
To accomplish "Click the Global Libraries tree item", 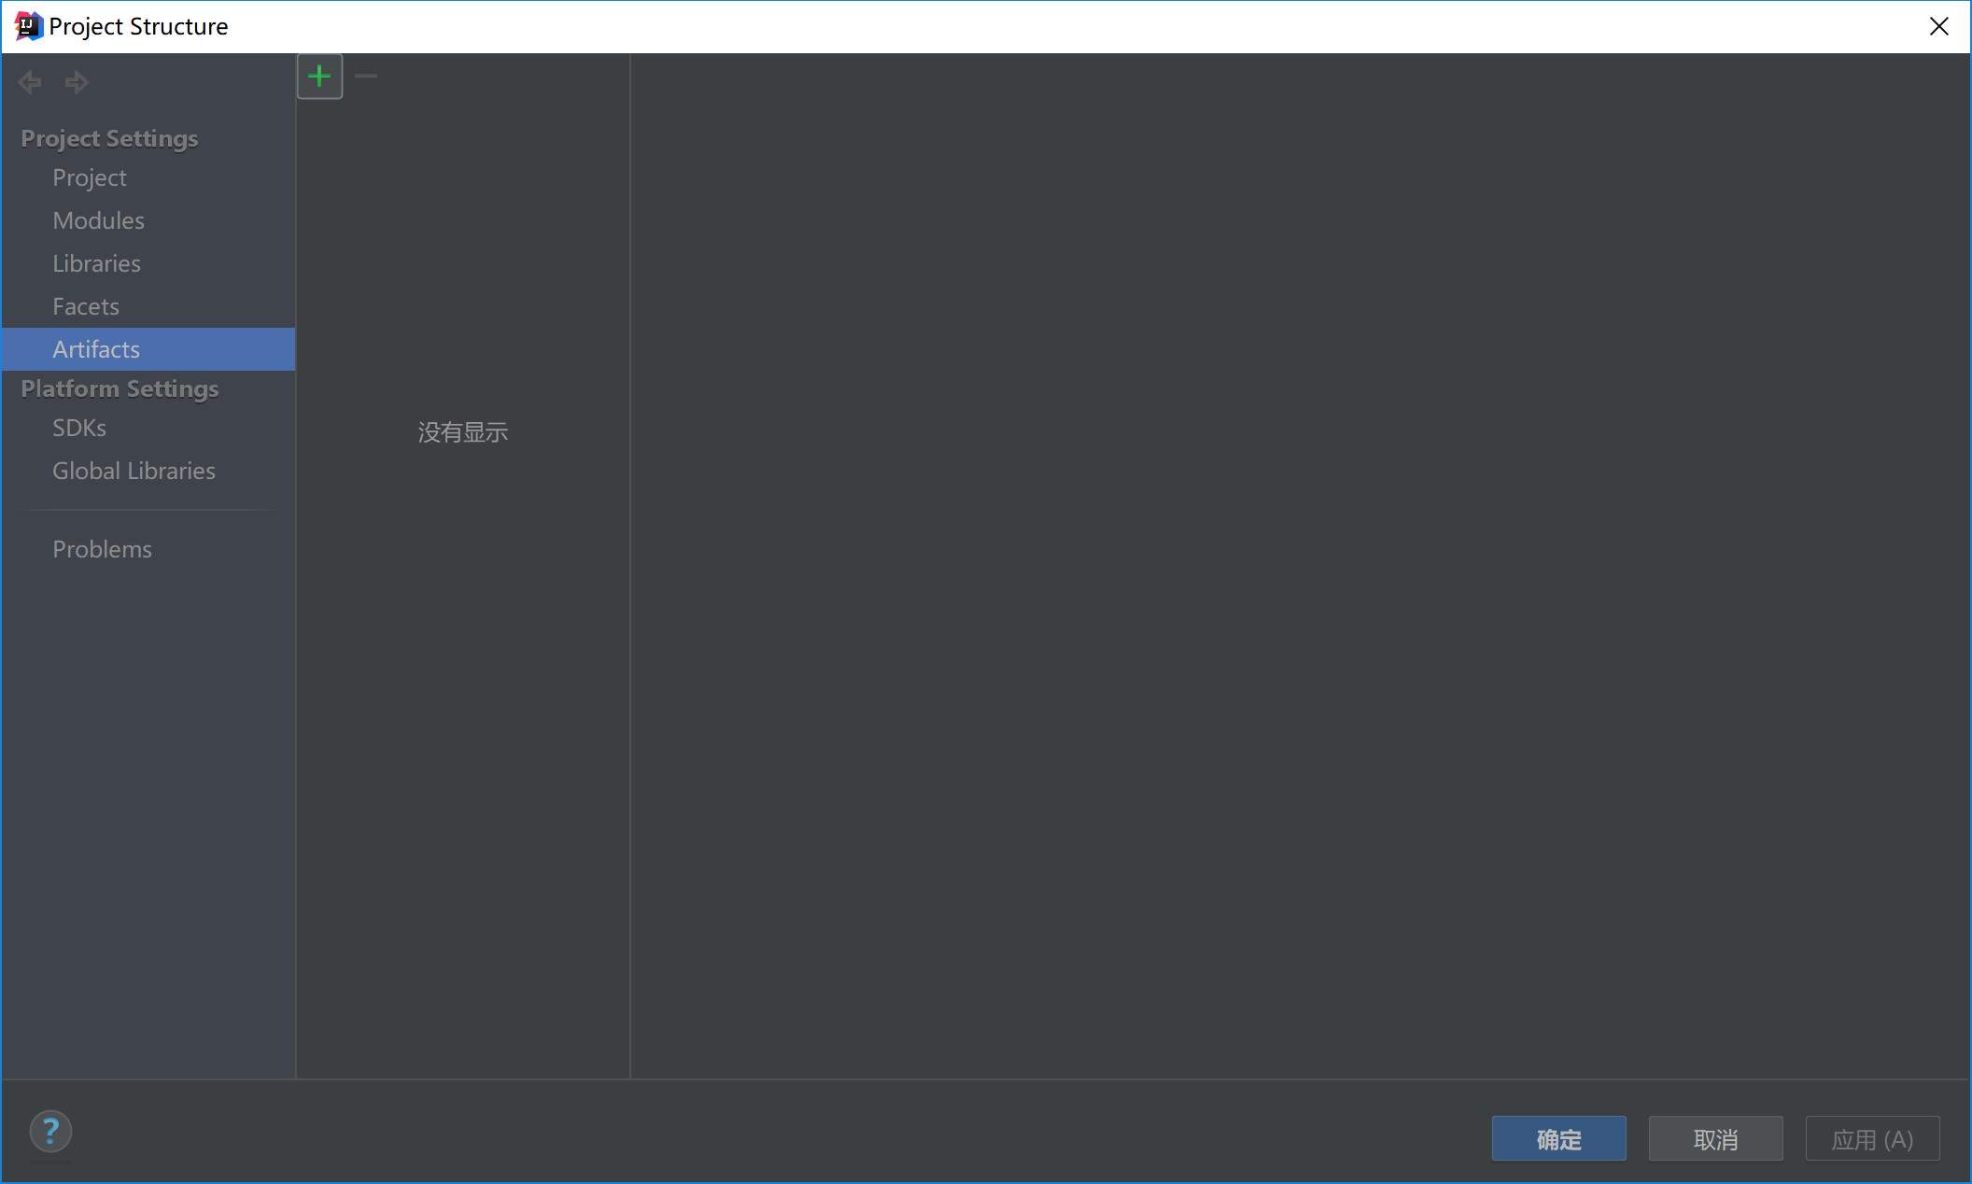I will click(x=134, y=471).
